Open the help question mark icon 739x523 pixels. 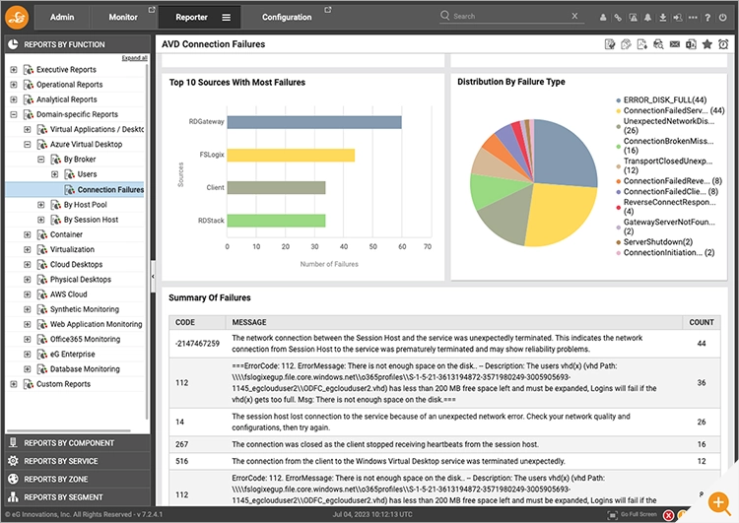click(x=707, y=18)
